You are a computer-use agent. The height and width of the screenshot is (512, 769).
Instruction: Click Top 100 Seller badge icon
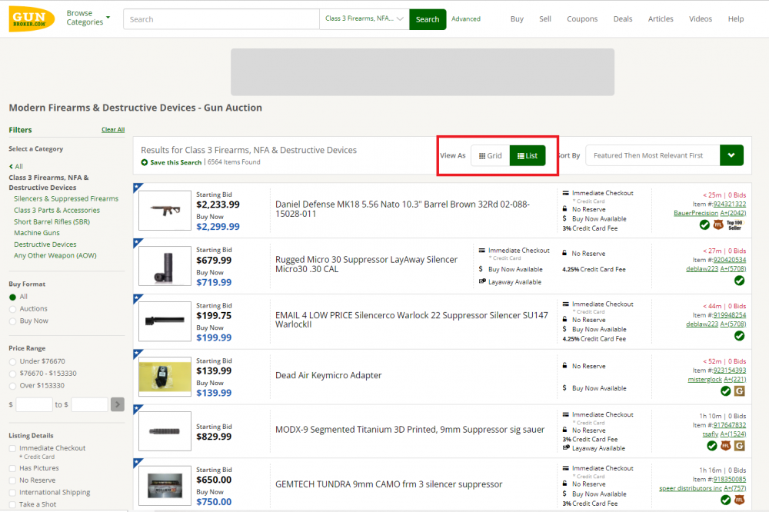pos(734,224)
